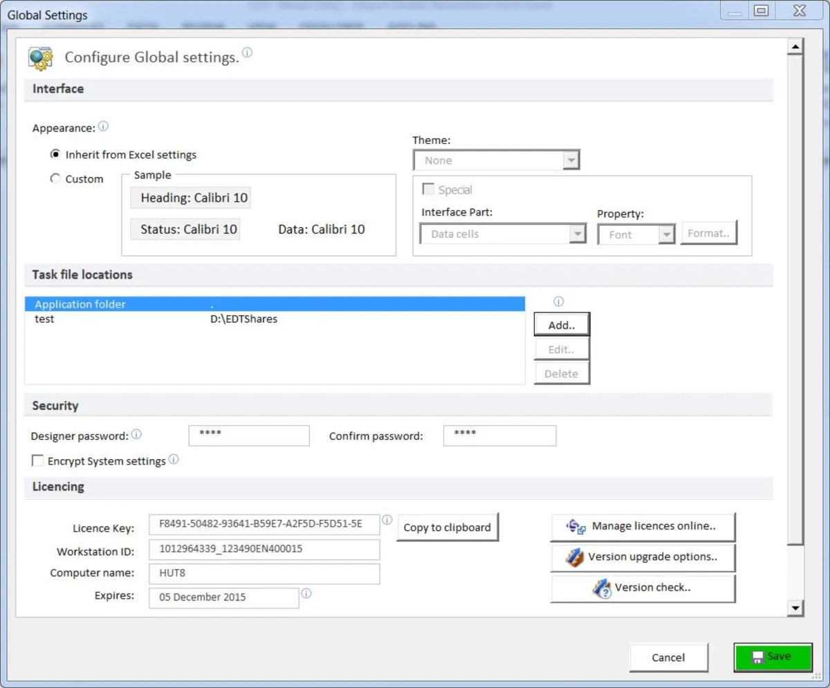Open Manage licences online

[643, 526]
